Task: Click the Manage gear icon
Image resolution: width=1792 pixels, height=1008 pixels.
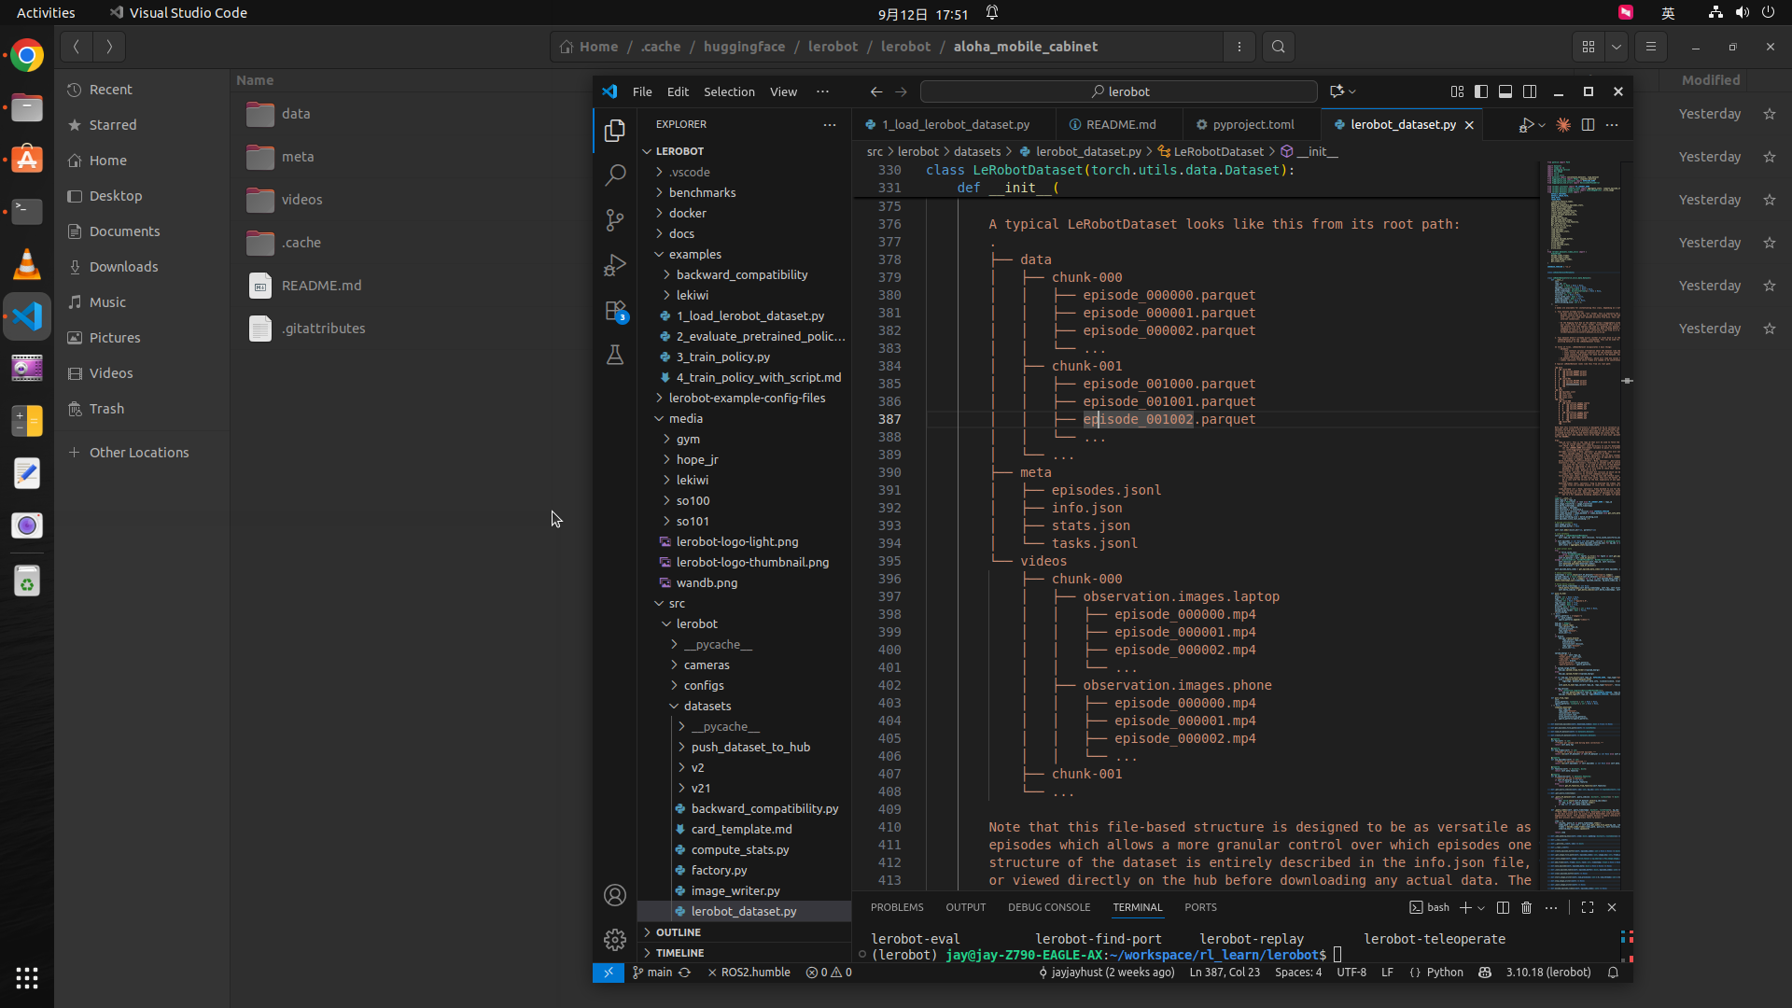Action: 614,940
